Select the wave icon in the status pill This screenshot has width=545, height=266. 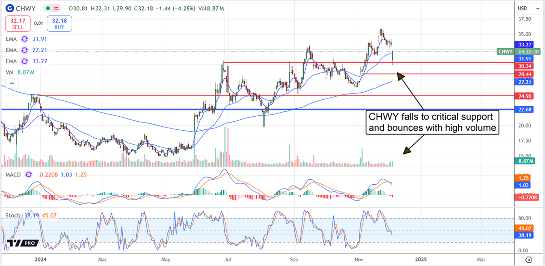[55, 8]
